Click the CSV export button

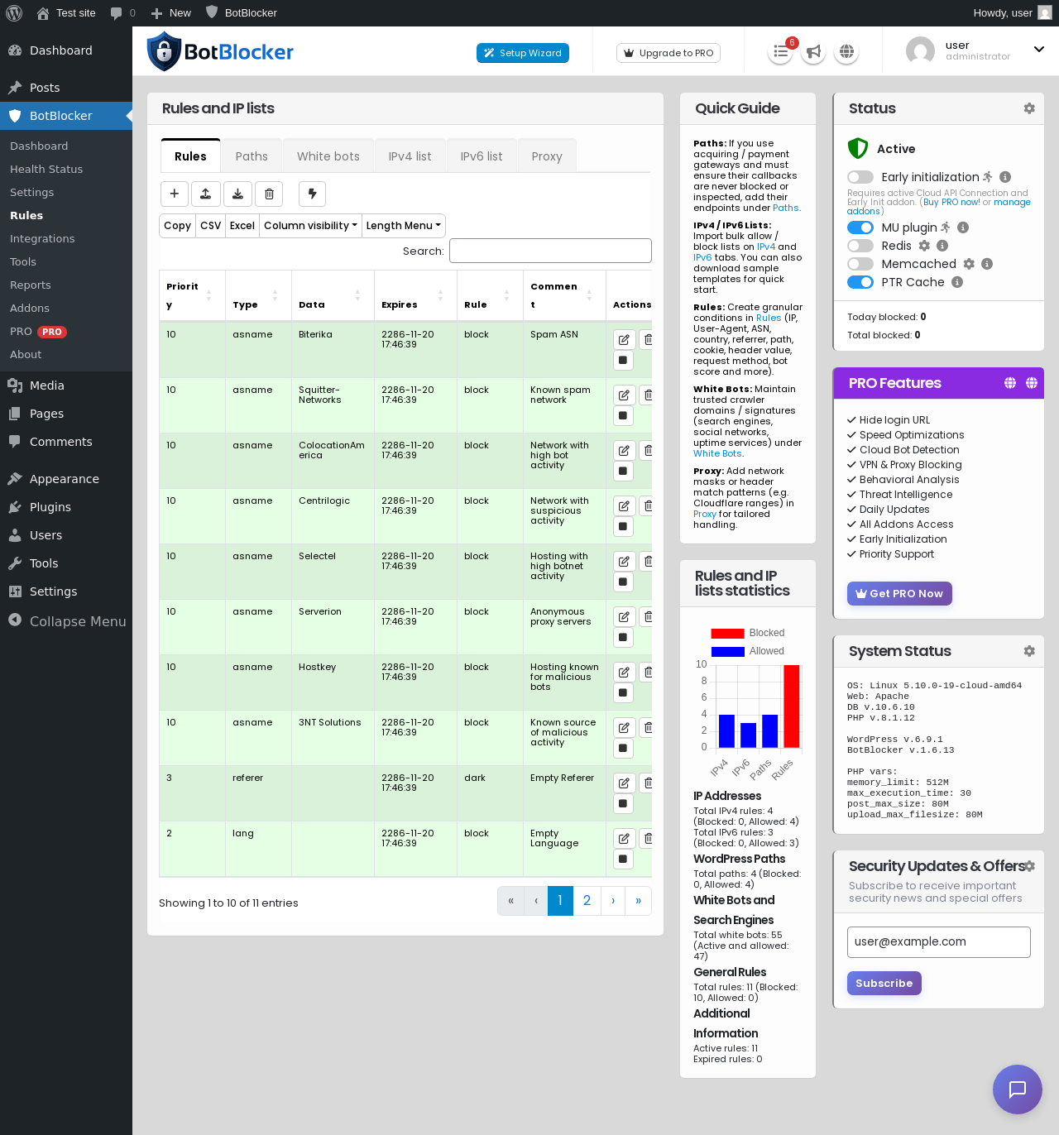coord(211,226)
